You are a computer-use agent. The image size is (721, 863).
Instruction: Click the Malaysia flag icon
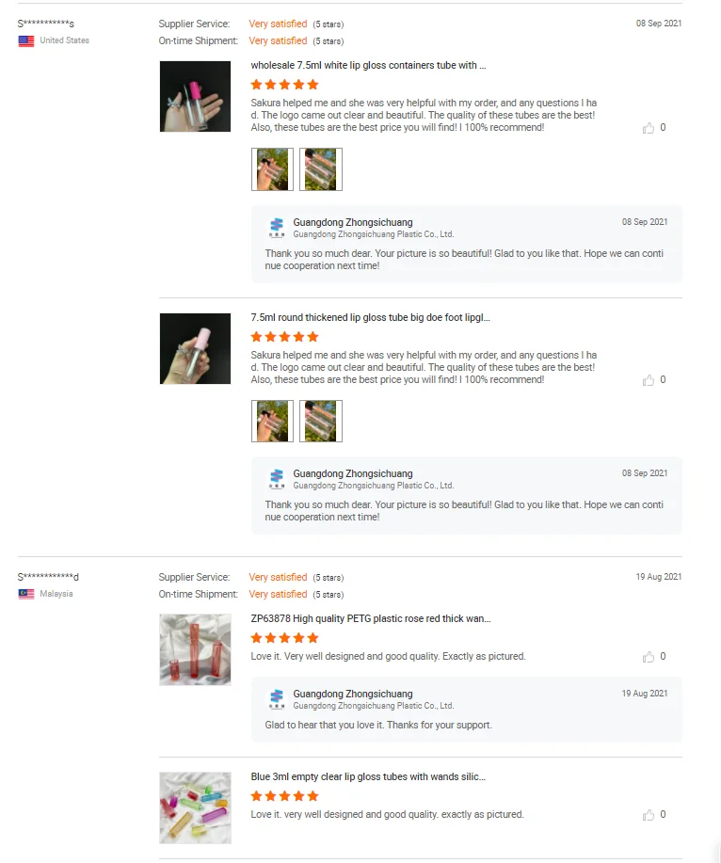pyautogui.click(x=25, y=594)
